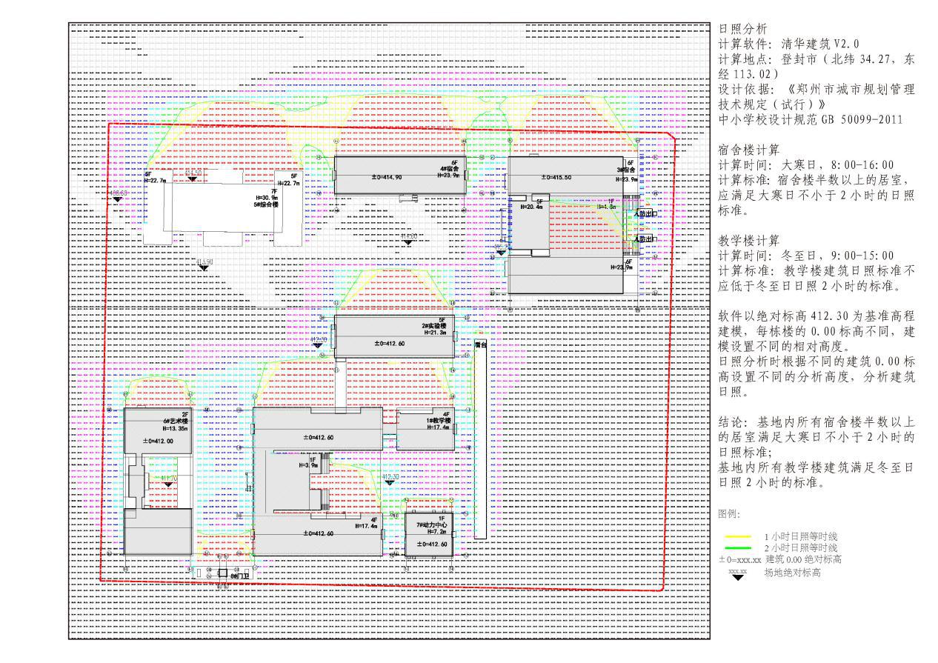
Task: Click the 日照分析 title heading
Action: pyautogui.click(x=738, y=29)
